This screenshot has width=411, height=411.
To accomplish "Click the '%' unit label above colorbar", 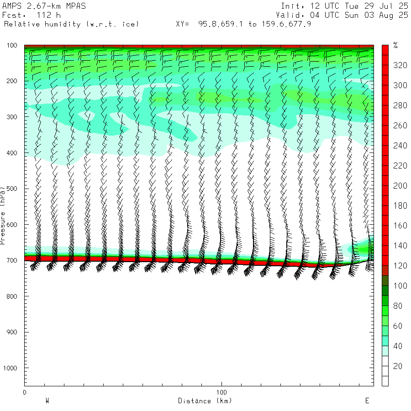I will [395, 45].
